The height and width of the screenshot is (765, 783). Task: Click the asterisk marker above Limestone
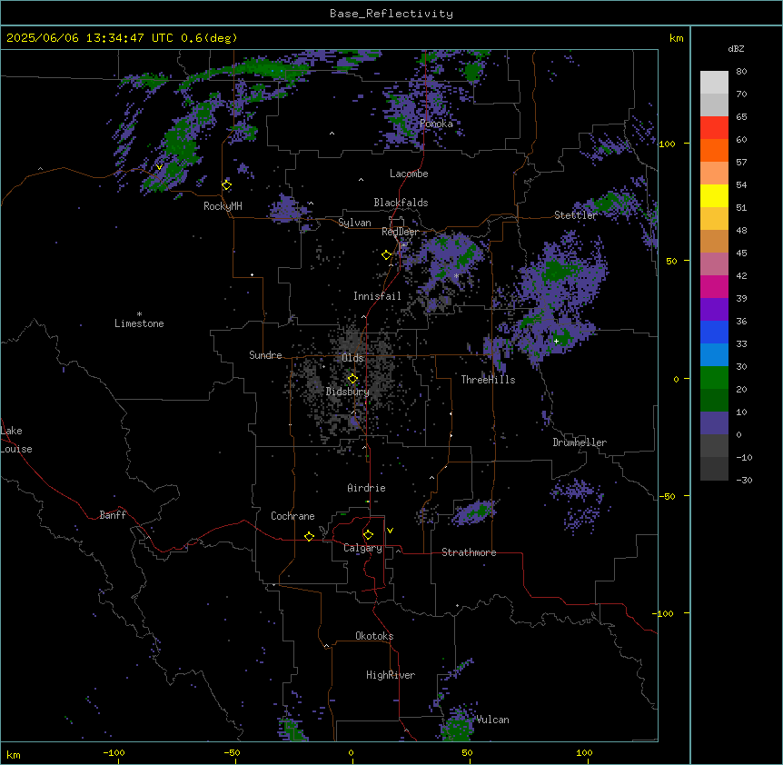pos(139,314)
